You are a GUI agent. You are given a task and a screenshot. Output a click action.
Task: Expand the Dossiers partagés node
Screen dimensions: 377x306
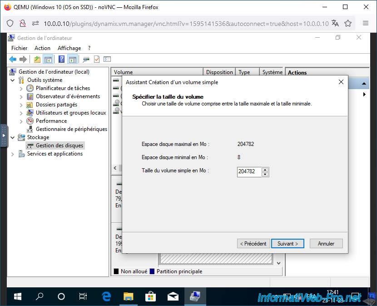click(21, 105)
